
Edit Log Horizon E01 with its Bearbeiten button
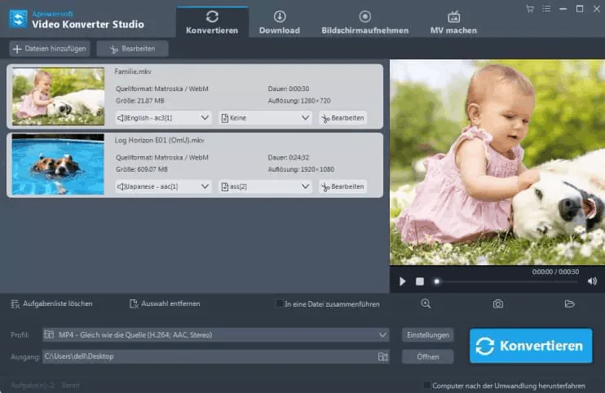click(x=342, y=186)
